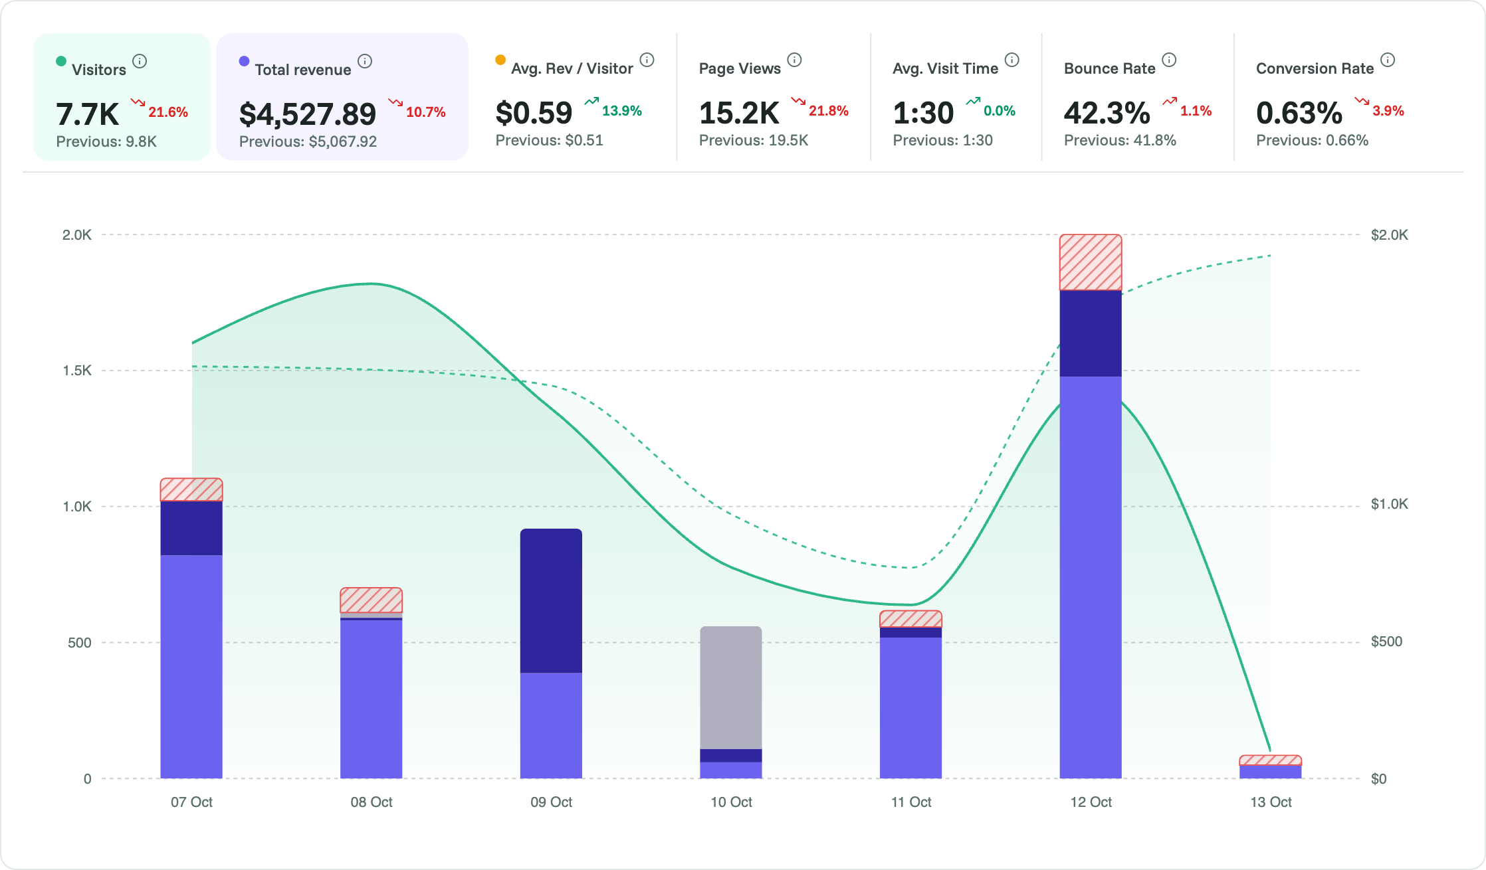Click the "1:30" visit time value
The image size is (1486, 870).
(923, 113)
